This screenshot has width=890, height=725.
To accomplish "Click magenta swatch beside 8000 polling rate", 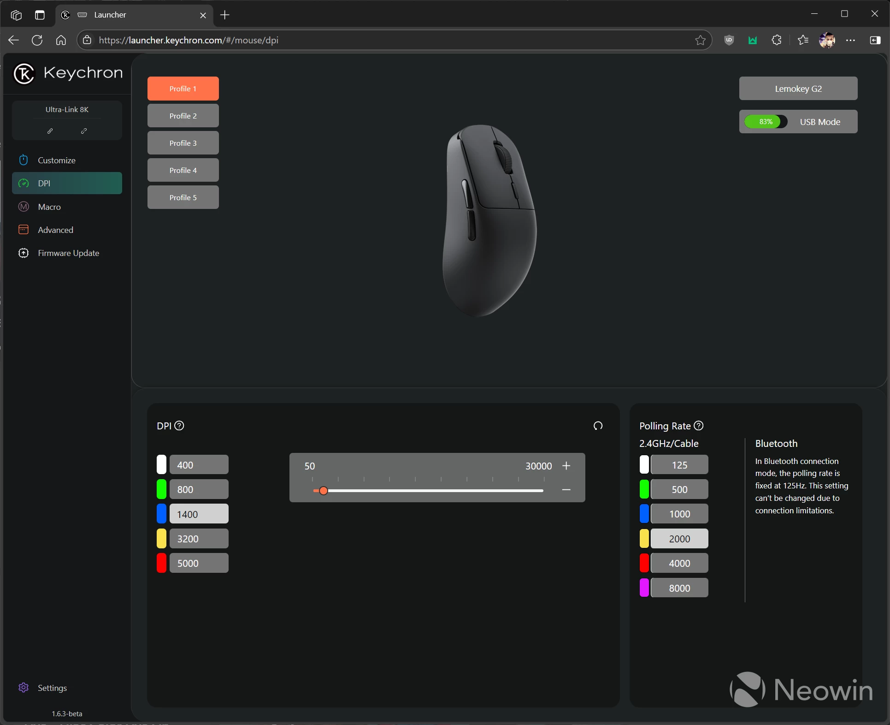I will pyautogui.click(x=644, y=588).
